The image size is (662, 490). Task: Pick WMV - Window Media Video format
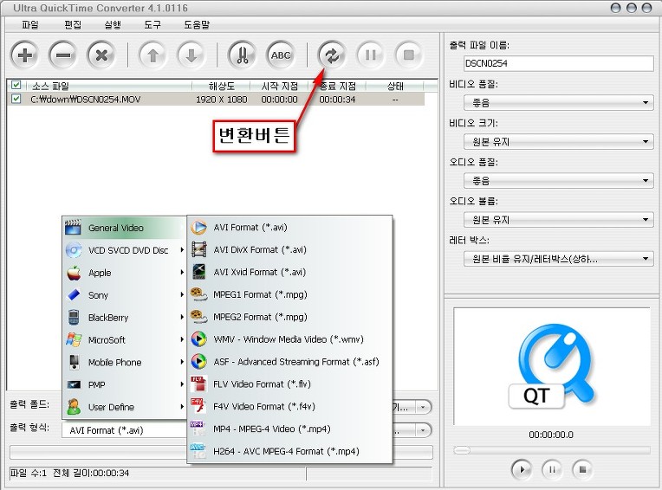(289, 339)
